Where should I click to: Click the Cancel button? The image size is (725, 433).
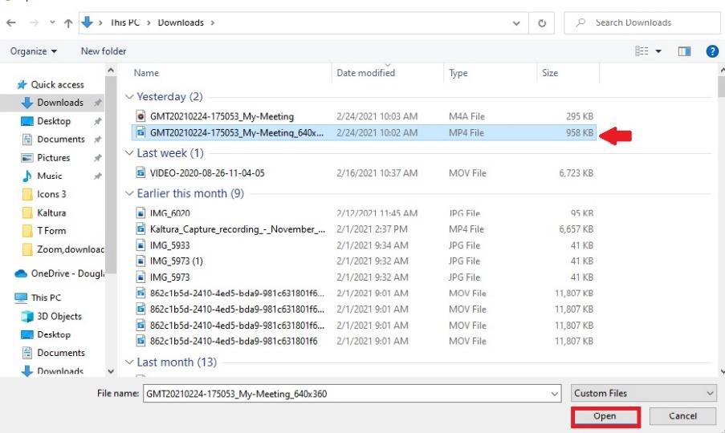682,416
